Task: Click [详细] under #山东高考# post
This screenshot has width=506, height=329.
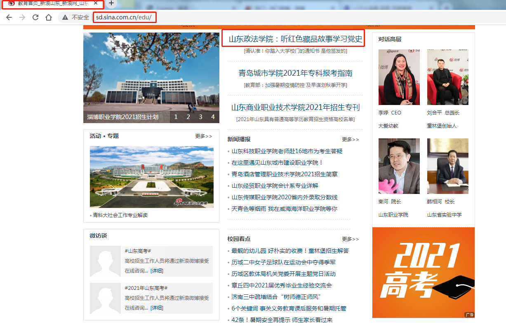Action: [x=157, y=271]
